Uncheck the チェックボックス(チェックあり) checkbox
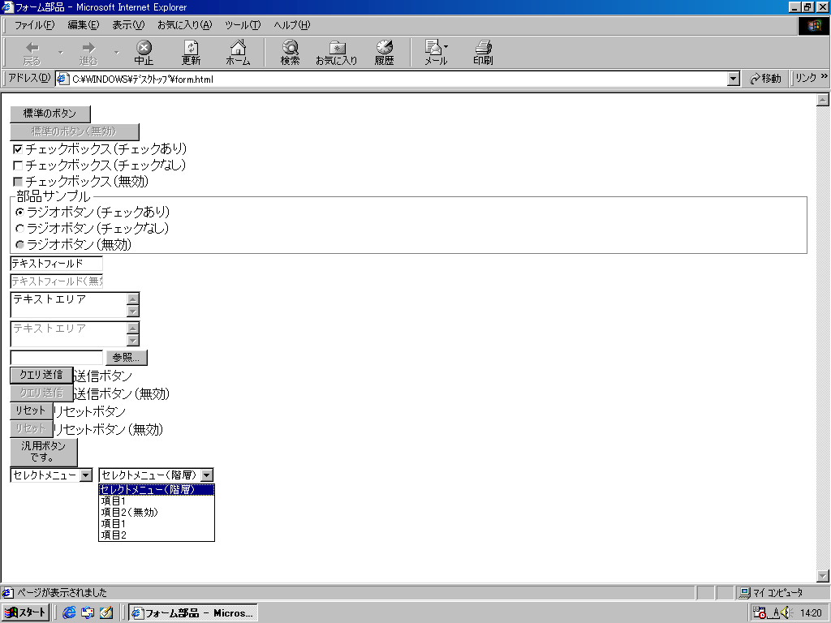831x623 pixels. coord(19,149)
